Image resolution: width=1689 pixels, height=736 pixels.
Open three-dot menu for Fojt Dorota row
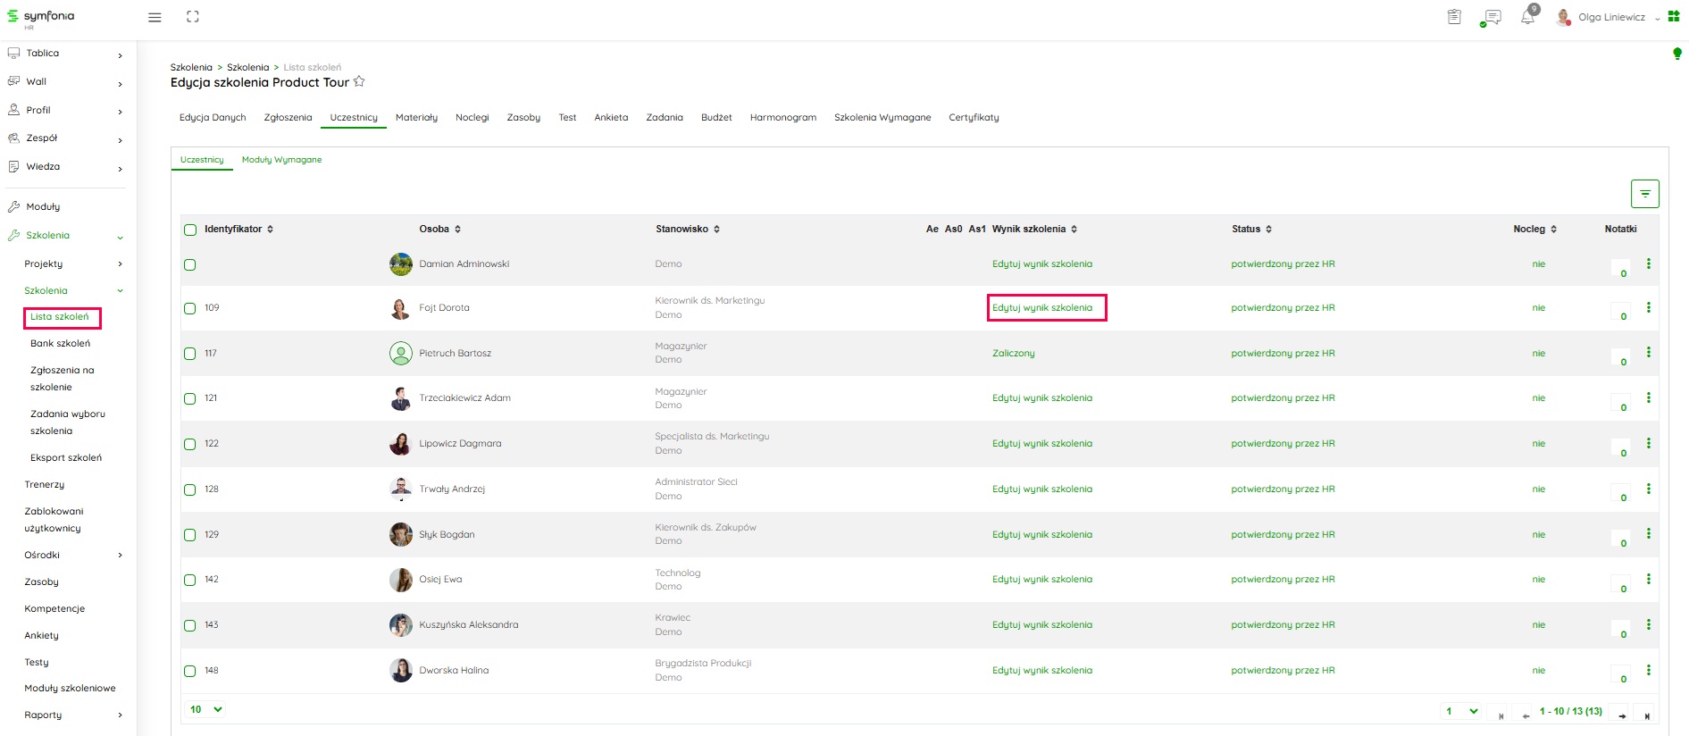tap(1648, 307)
